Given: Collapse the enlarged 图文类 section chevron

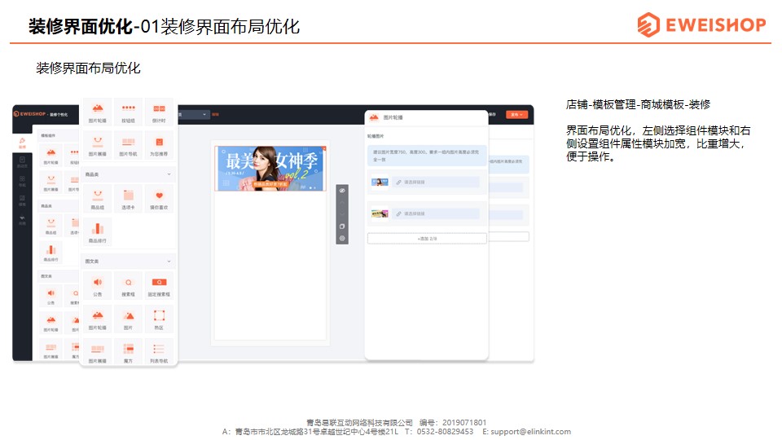Looking at the screenshot, I should pos(169,262).
